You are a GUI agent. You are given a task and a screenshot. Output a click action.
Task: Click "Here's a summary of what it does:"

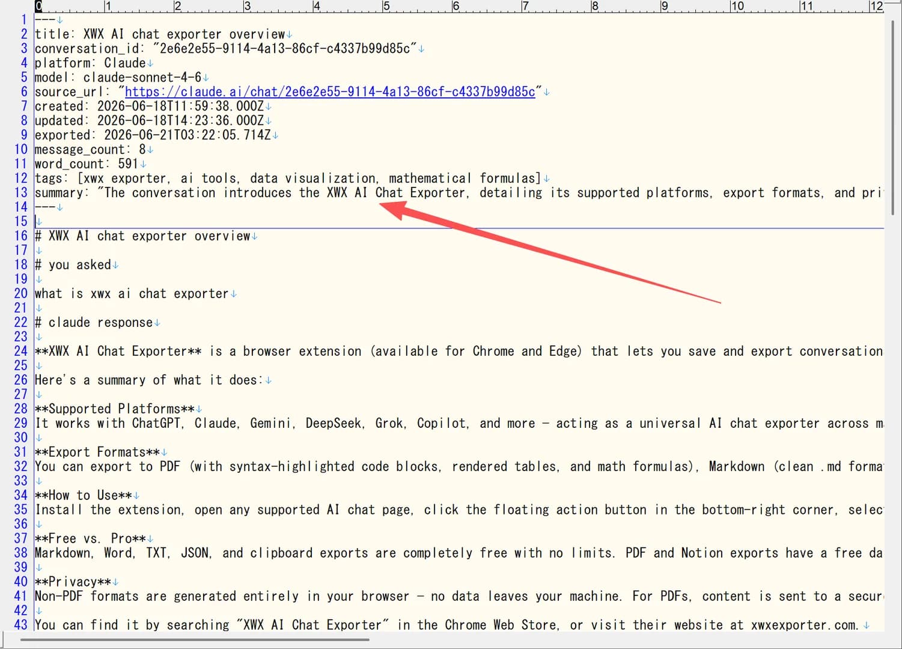149,380
